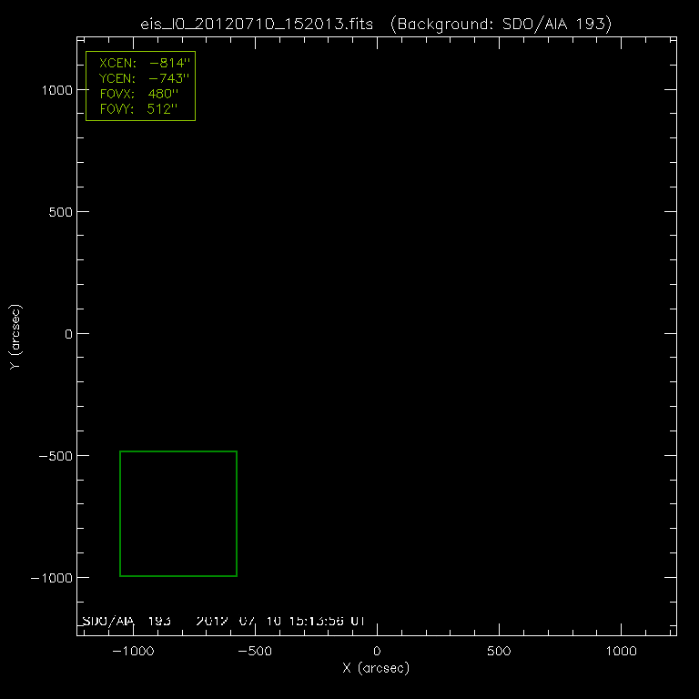Click inside the green EIS field-of-view rectangle
This screenshot has height=699, width=699.
(178, 513)
